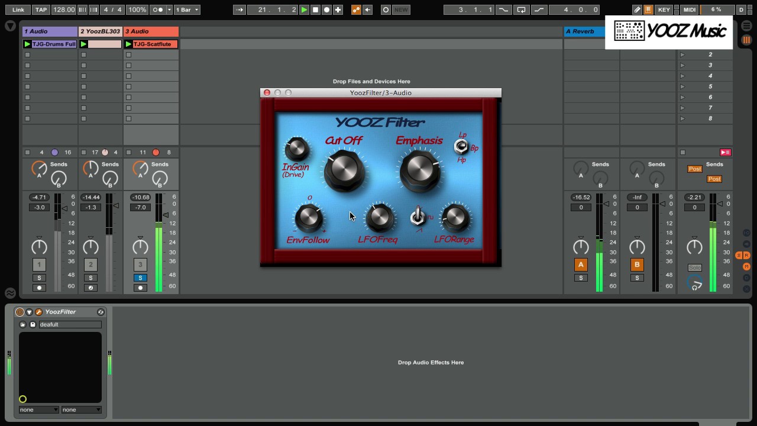Toggle track 1 activator button
Screen dimensions: 757x426
(39, 264)
